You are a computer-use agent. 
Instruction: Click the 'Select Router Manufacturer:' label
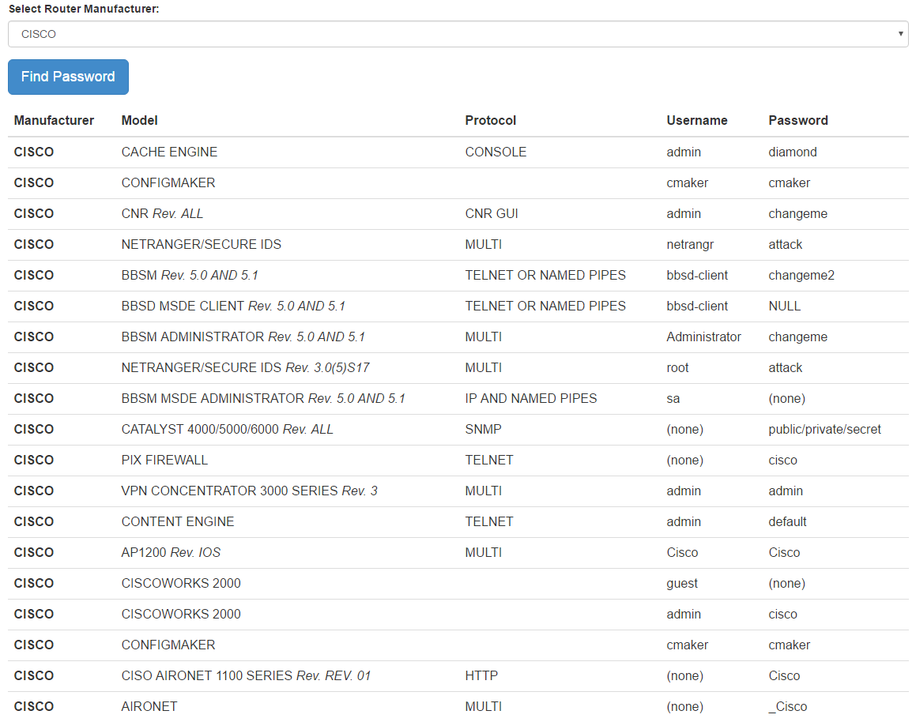point(84,9)
